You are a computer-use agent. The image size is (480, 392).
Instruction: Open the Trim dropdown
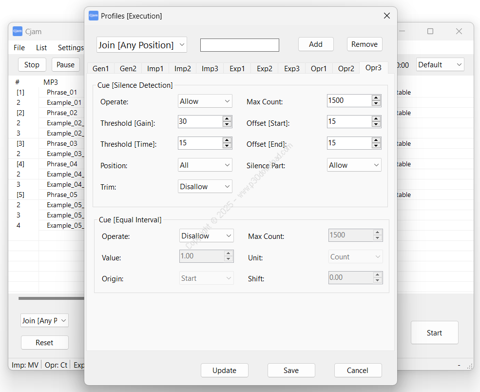205,187
